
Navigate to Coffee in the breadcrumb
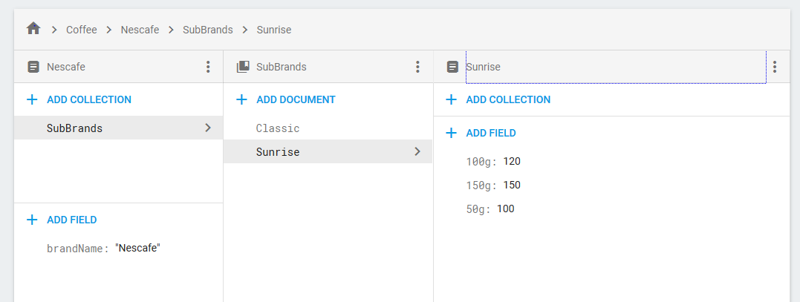pos(82,30)
